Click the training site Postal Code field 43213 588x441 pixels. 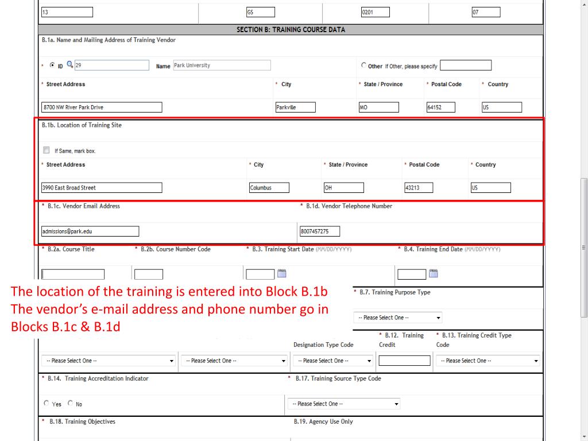(x=419, y=188)
